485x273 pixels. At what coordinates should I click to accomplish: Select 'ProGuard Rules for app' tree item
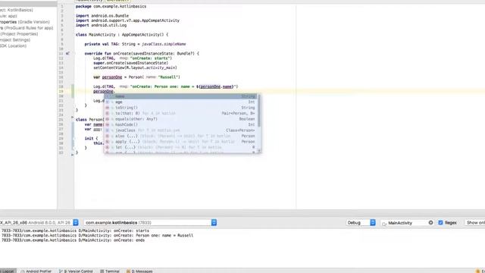[27, 28]
